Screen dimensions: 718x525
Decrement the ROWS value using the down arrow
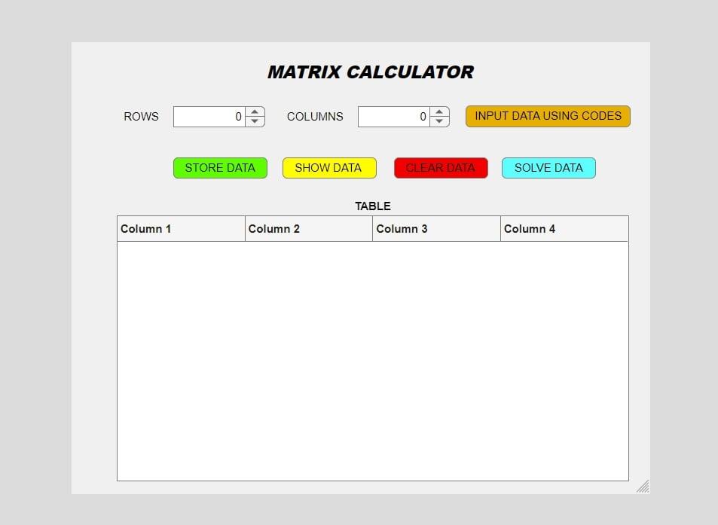[255, 121]
